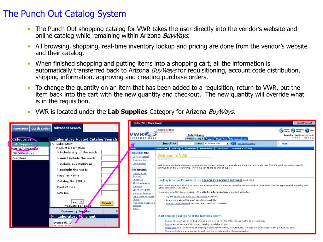The height and width of the screenshot is (242, 323).
Task: Open Promotions in navigation bar
Action: pos(206,149)
